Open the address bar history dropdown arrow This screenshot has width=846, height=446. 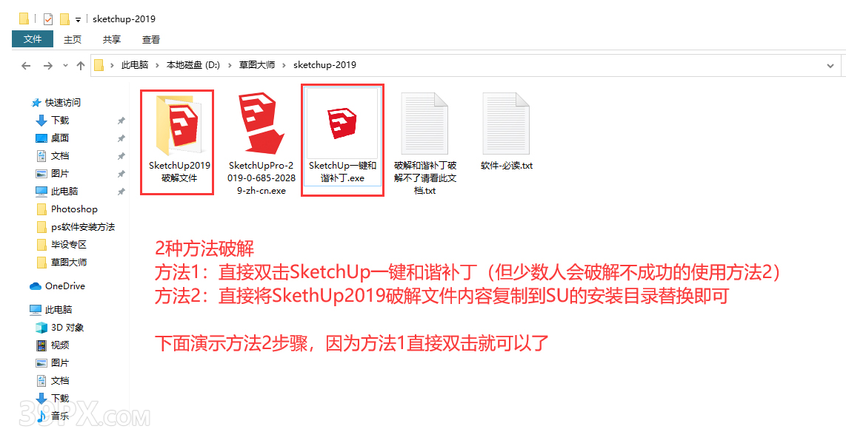(830, 66)
